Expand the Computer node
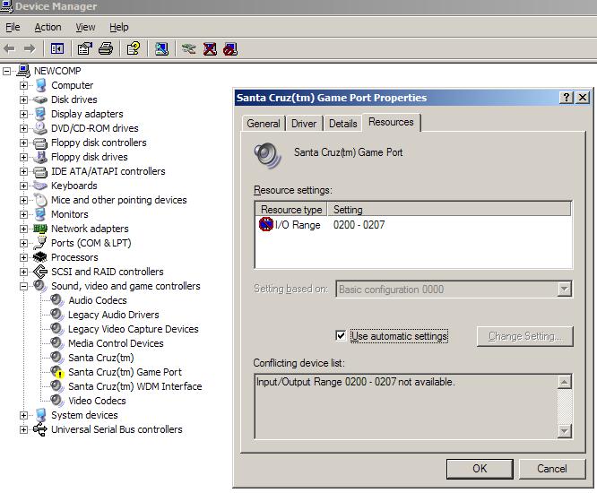 tap(23, 86)
